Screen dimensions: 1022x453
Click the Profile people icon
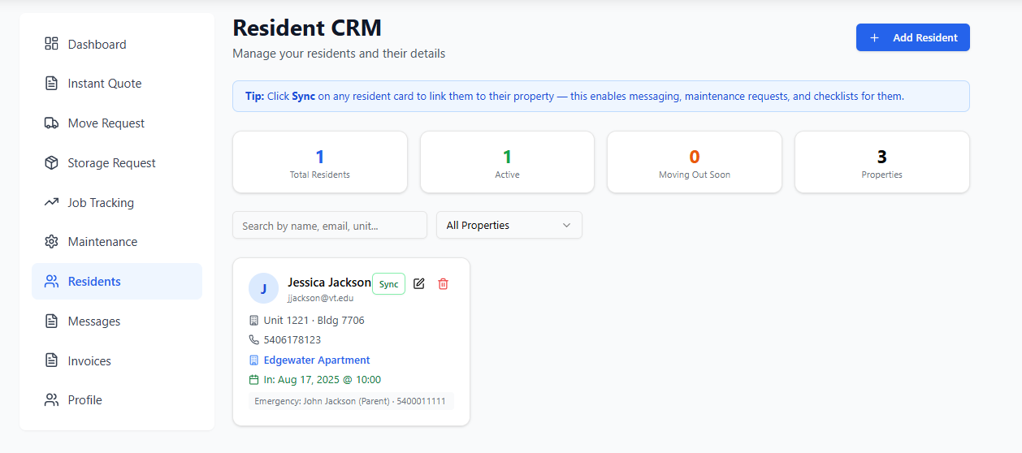tap(51, 400)
